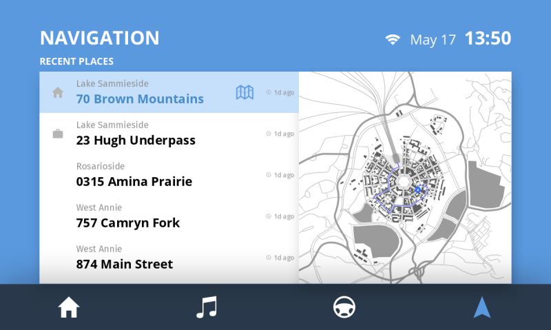551x330 pixels.
Task: Open the Music player tab
Action: pos(207,307)
